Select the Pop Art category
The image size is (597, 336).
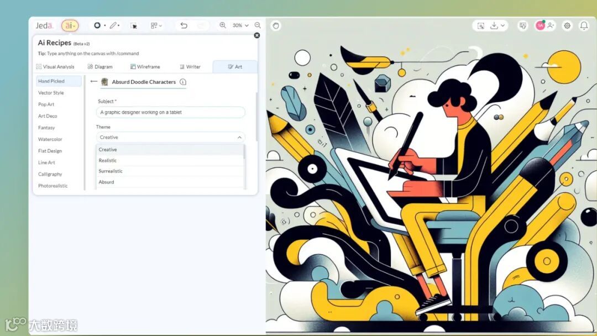[46, 104]
